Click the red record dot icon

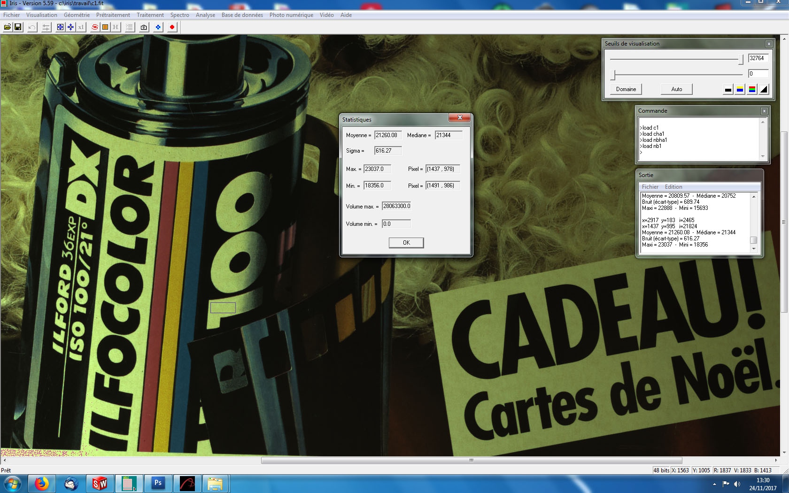pos(172,27)
